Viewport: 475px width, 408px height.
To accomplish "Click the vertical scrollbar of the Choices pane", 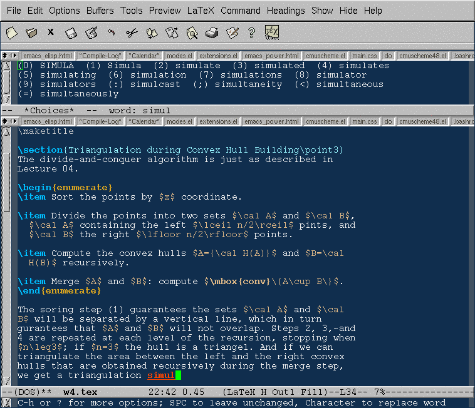I will pyautogui.click(x=7, y=81).
